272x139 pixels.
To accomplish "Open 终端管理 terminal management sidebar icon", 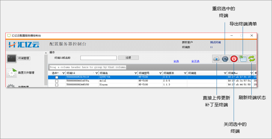I will click(x=12, y=58).
